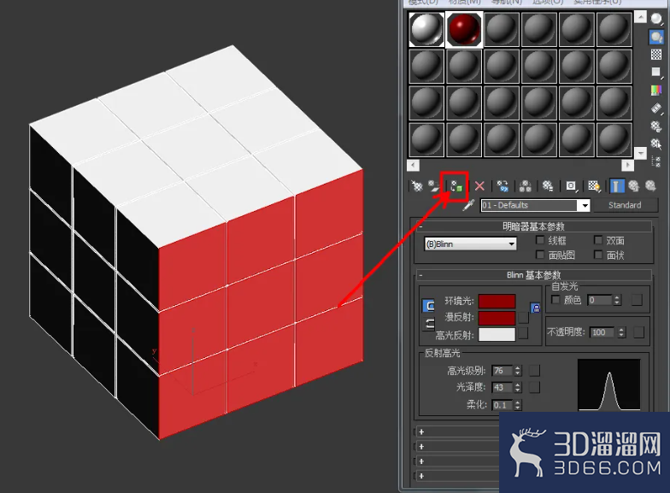The height and width of the screenshot is (493, 670).
Task: Open the Material ID Channel flyout
Action: [x=571, y=186]
